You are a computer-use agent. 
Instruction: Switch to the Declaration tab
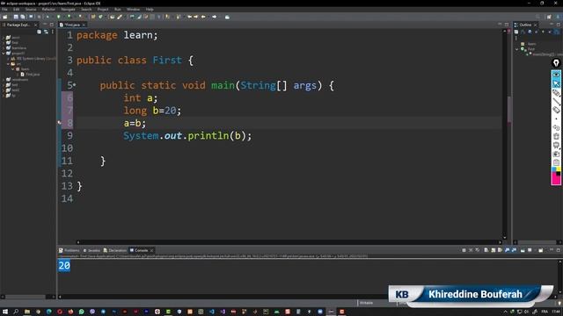[115, 250]
